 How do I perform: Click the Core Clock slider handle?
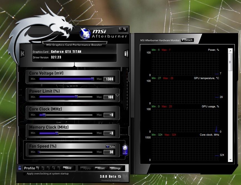(x=44, y=115)
